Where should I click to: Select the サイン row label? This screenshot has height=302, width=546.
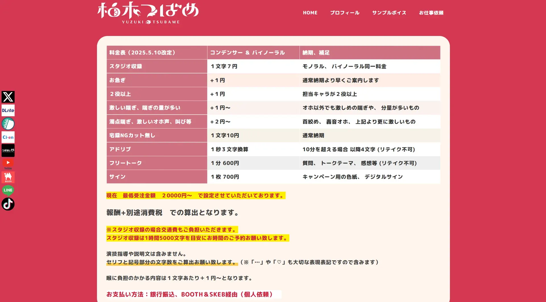point(157,177)
